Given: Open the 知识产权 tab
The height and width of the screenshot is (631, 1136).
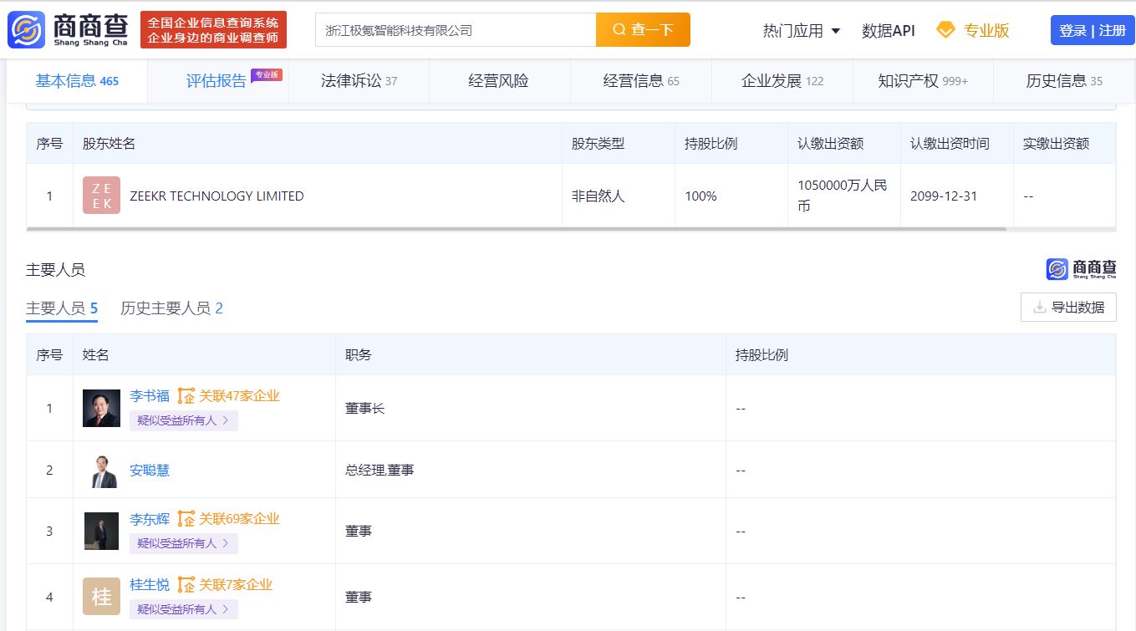Looking at the screenshot, I should [x=922, y=81].
